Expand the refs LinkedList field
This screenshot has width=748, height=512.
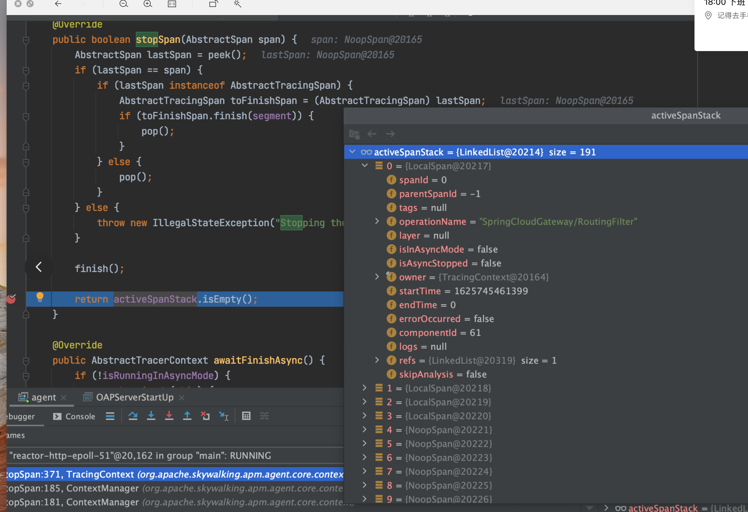pos(377,360)
